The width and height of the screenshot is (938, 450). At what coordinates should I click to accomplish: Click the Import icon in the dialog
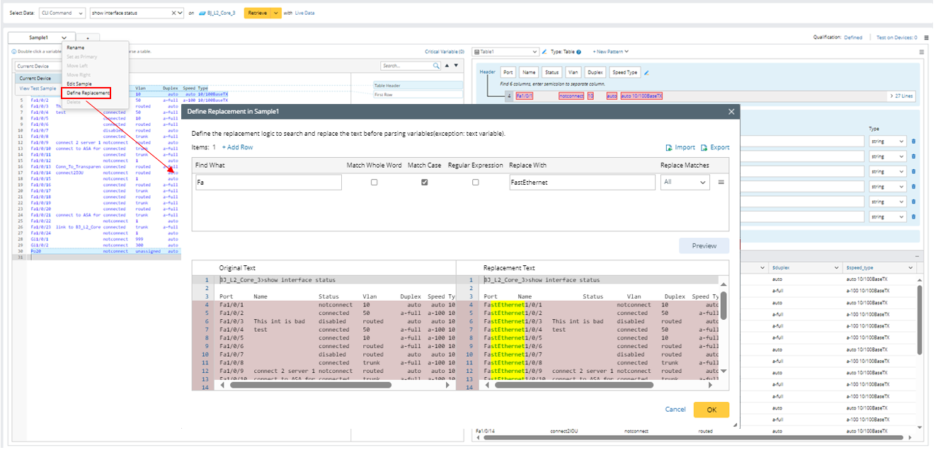[669, 148]
